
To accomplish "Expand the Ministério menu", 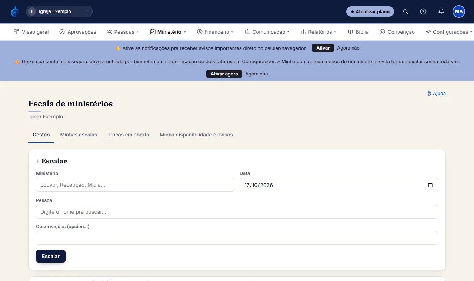I will click(x=168, y=32).
